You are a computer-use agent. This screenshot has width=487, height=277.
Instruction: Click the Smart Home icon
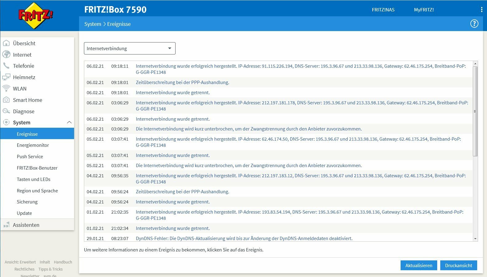6,100
